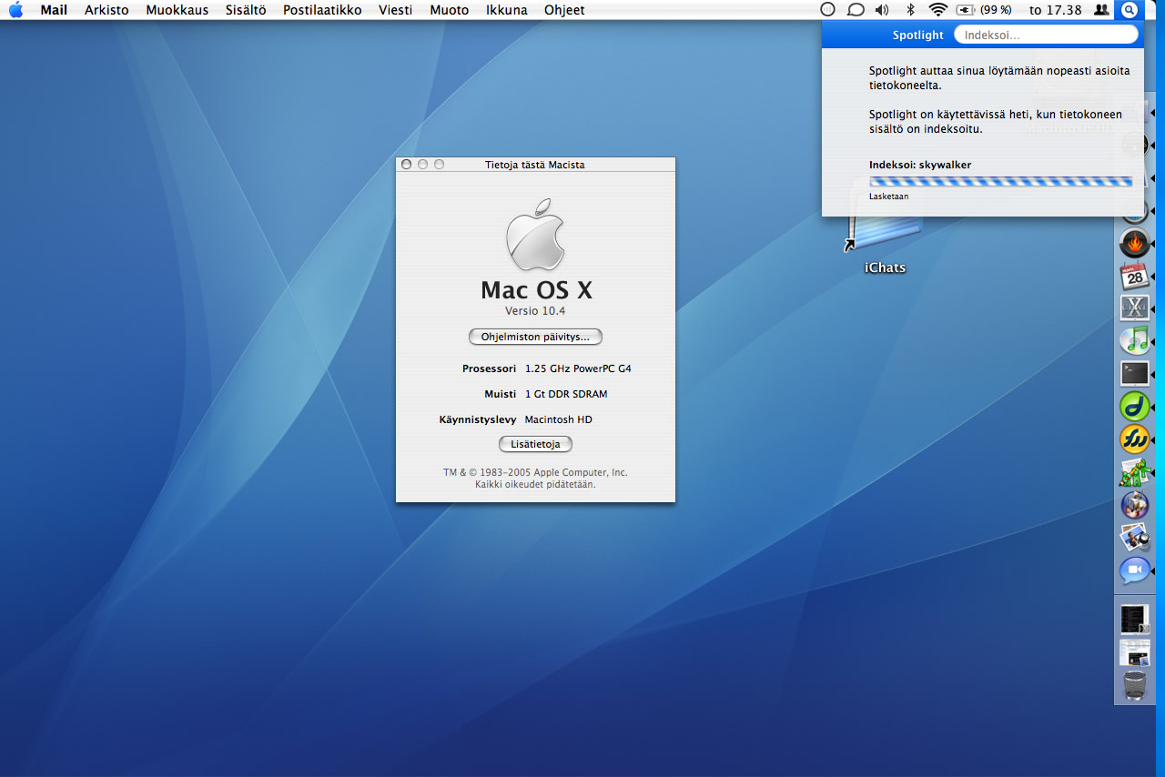Open Terminal in the Dock
Image resolution: width=1165 pixels, height=777 pixels.
tap(1134, 373)
